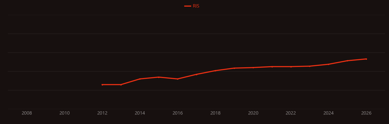Screen dimensions: 389x124
Task: Click the 2018 x-axis label
Action: pos(215,113)
